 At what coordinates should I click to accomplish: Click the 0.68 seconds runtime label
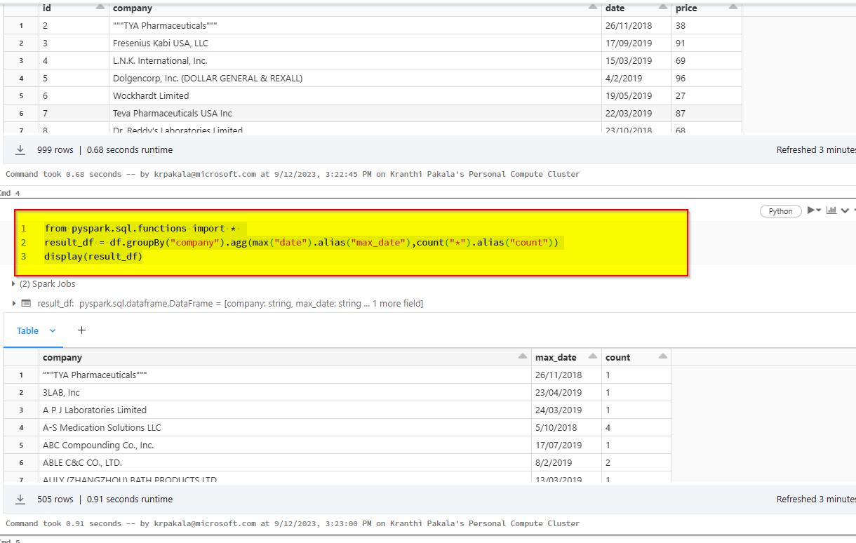pyautogui.click(x=130, y=150)
